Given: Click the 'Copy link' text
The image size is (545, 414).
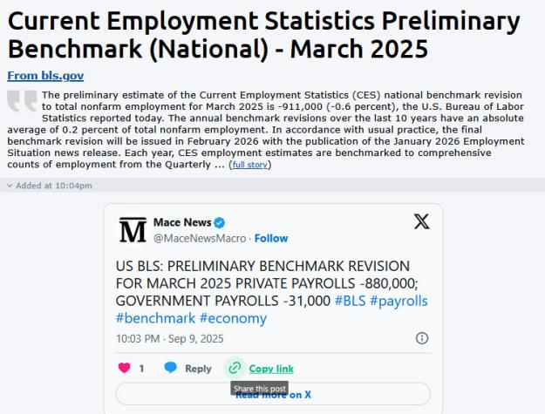Looking at the screenshot, I should [x=271, y=369].
